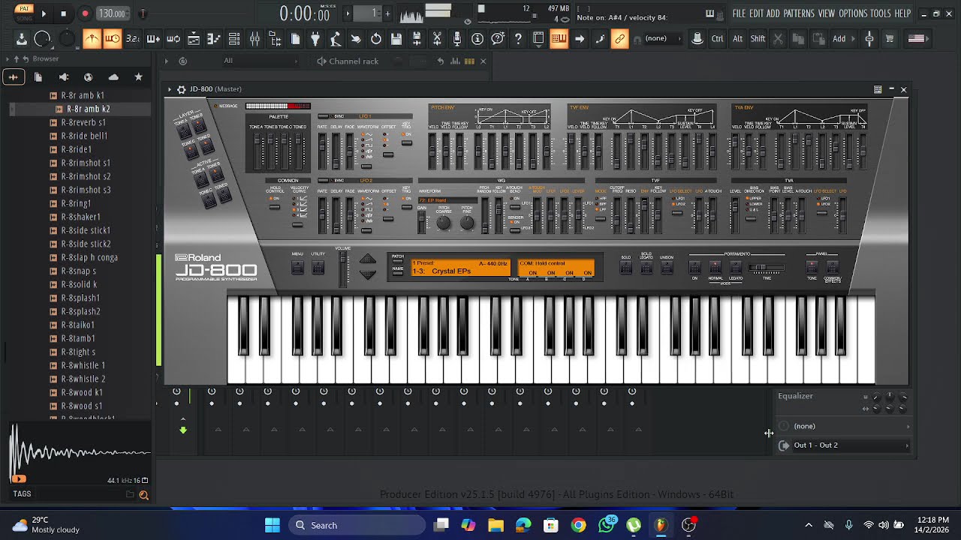Click the Ctrl modifier button

[x=718, y=39]
